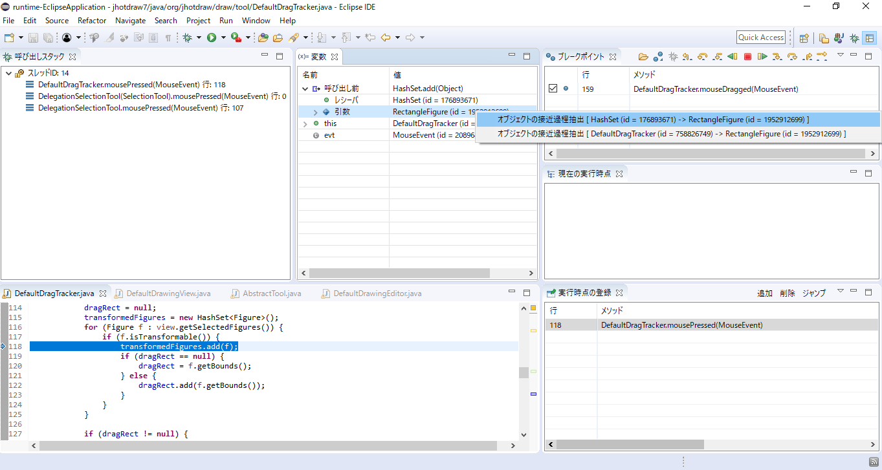Select DefaultDragTracker to RectangleFigure extraction entry
Viewport: 882px width, 470px height.
678,134
